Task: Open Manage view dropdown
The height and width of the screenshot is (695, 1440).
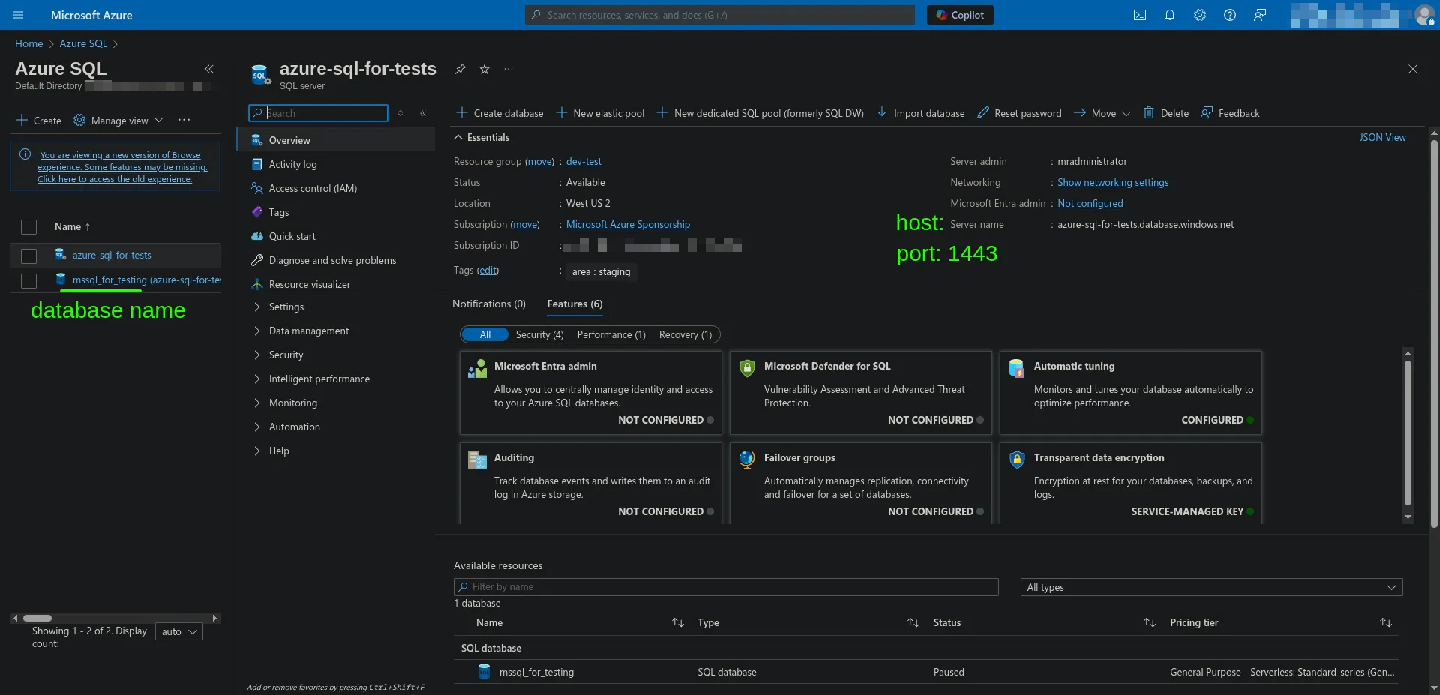Action: (118, 121)
